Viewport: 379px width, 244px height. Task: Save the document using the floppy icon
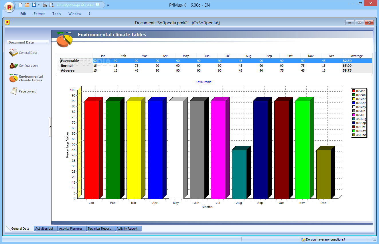tap(34, 5)
